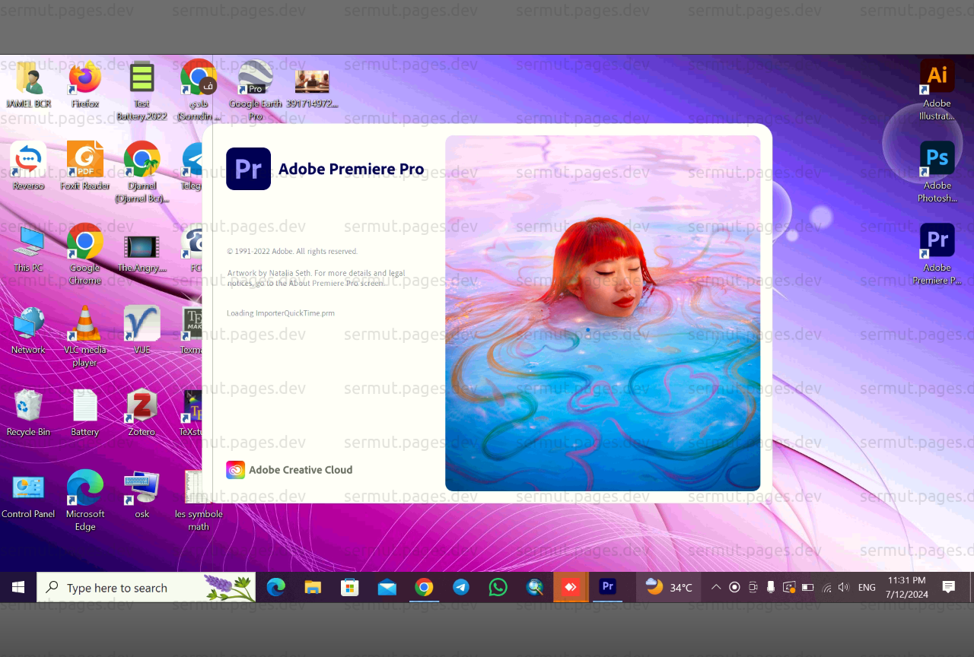Viewport: 974px width, 657px height.
Task: Mute the system volume
Action: (x=844, y=587)
